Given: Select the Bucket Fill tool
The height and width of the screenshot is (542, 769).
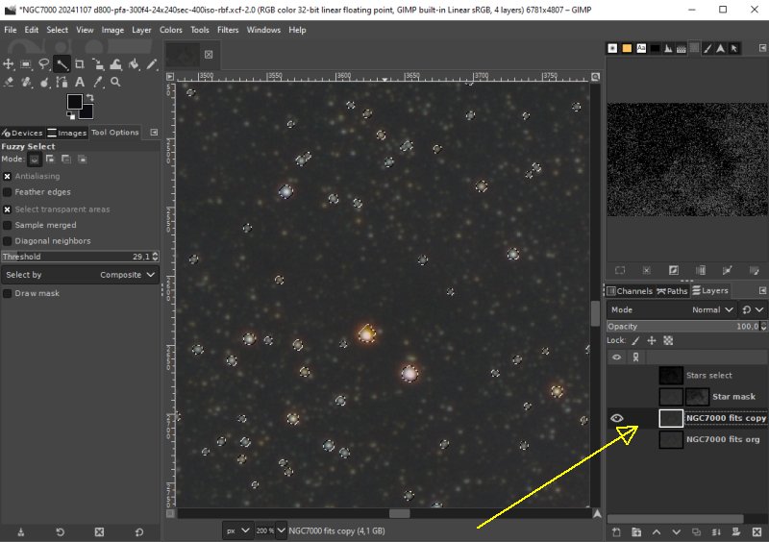Looking at the screenshot, I should click(x=134, y=63).
